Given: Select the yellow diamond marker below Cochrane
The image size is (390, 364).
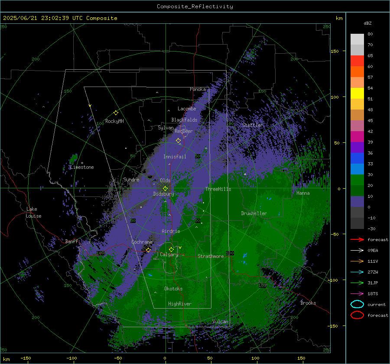Looking at the screenshot, I should [148, 250].
